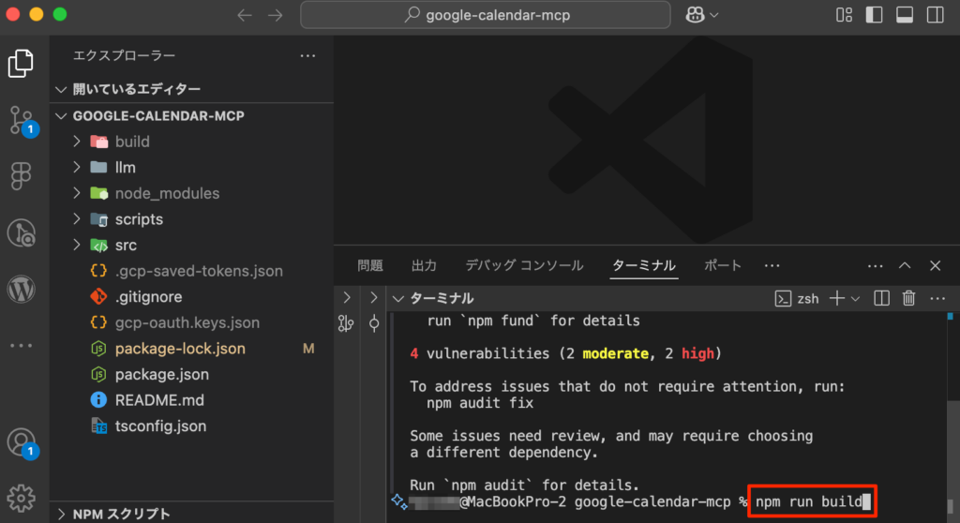The width and height of the screenshot is (960, 523).
Task: Click the WordPress icon in activity bar
Action: pyautogui.click(x=22, y=290)
